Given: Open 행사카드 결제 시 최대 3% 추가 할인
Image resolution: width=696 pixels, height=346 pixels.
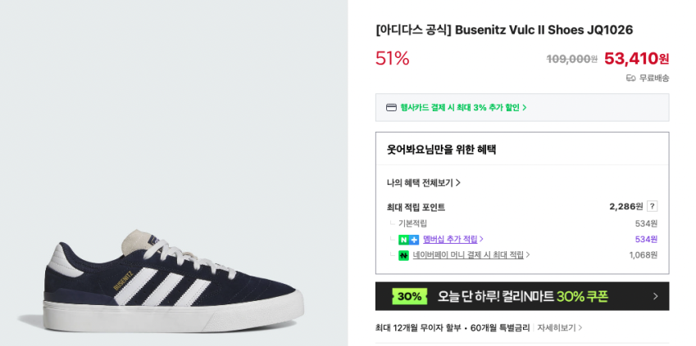Looking at the screenshot, I should point(463,107).
